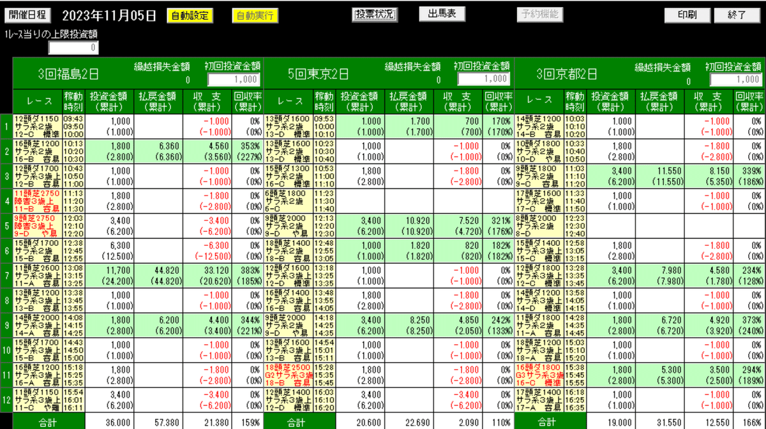Click Fukushima payout cell 6,360

point(157,151)
